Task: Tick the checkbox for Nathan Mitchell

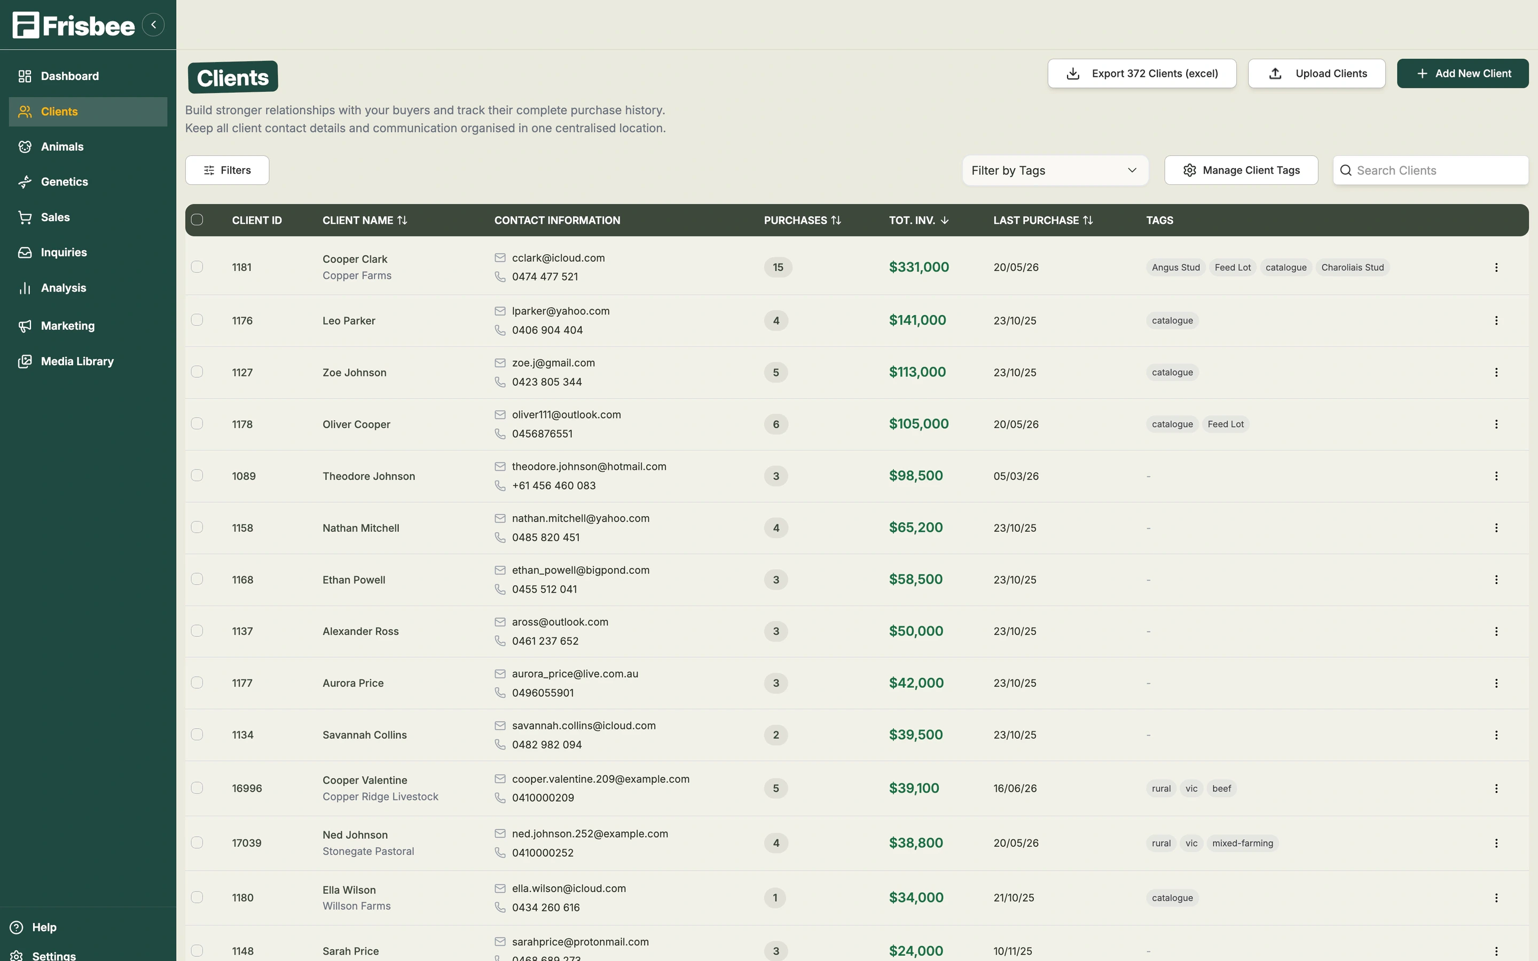Action: click(x=197, y=527)
